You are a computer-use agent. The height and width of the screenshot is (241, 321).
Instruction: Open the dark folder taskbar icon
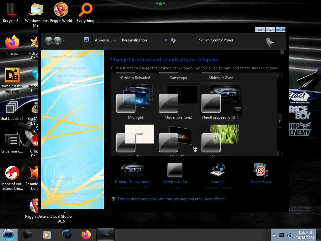(28, 235)
